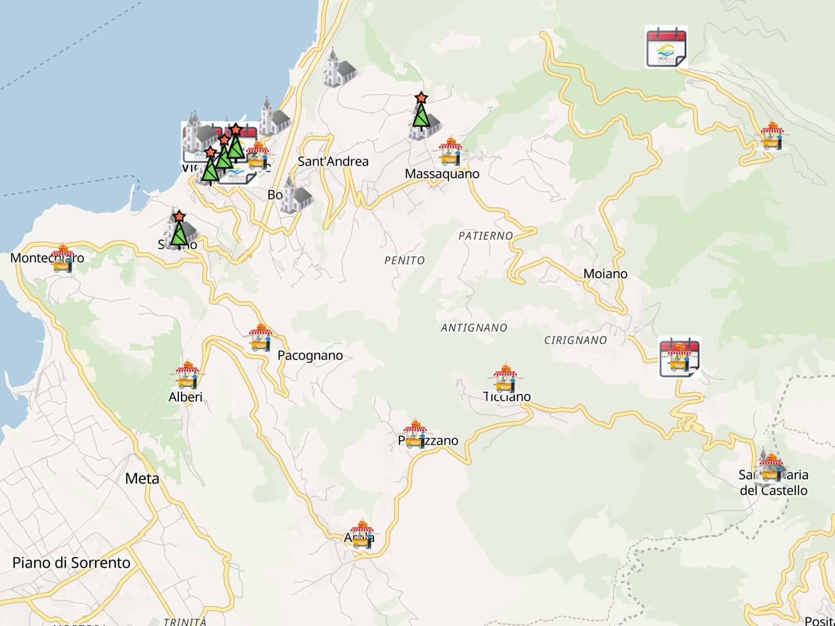This screenshot has width=835, height=626.
Task: Open the market stall at Santa Maria del Castello
Action: coord(771,468)
